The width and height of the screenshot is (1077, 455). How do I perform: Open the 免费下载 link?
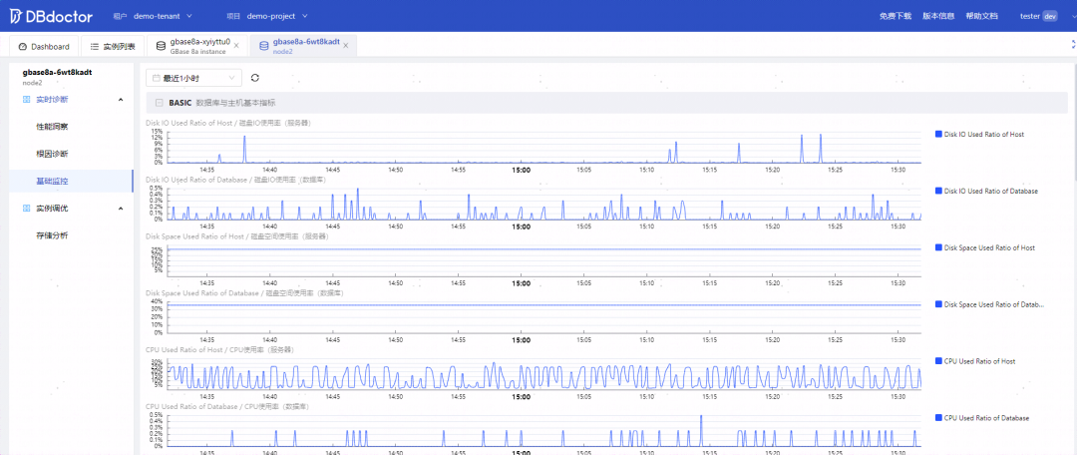tap(895, 16)
